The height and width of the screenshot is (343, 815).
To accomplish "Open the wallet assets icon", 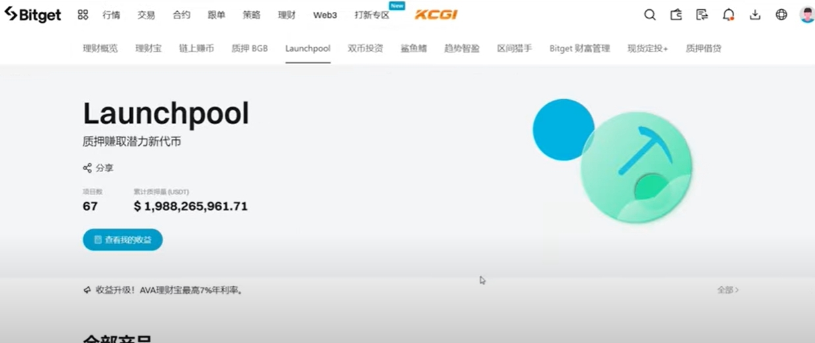I will coord(676,14).
